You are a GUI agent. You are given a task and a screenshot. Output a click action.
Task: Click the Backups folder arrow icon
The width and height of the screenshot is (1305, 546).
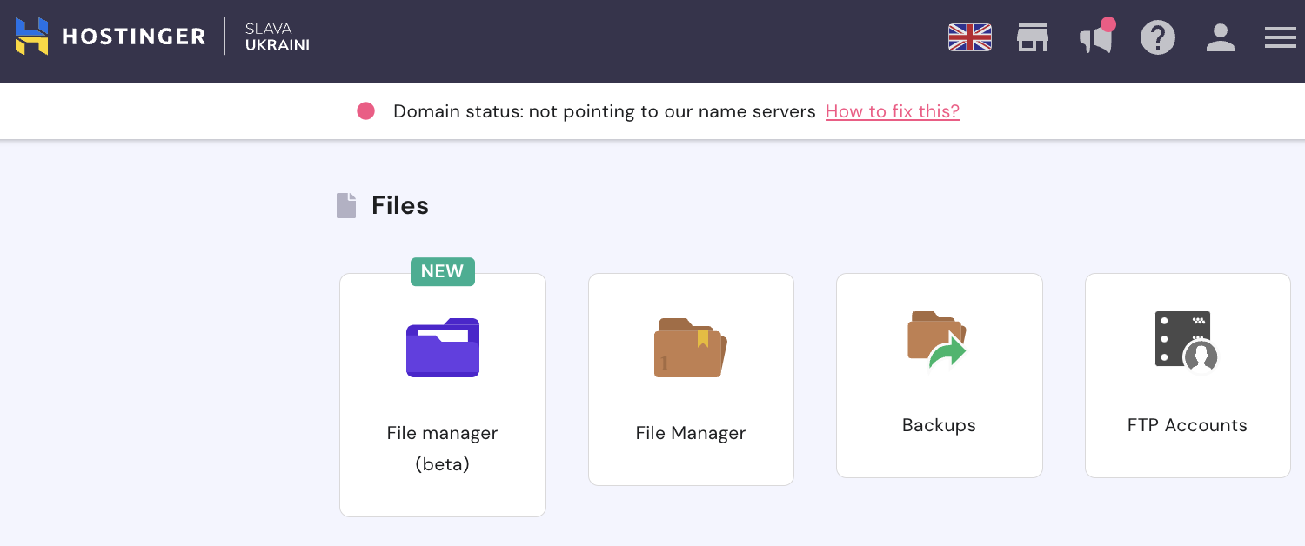pos(937,340)
